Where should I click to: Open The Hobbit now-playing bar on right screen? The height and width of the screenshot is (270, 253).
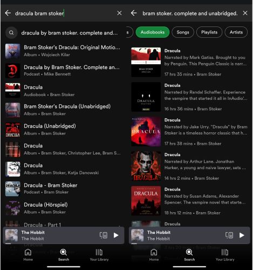189,235
